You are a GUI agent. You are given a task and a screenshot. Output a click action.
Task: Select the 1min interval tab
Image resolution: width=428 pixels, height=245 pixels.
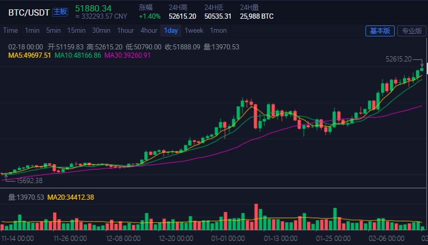coord(32,31)
